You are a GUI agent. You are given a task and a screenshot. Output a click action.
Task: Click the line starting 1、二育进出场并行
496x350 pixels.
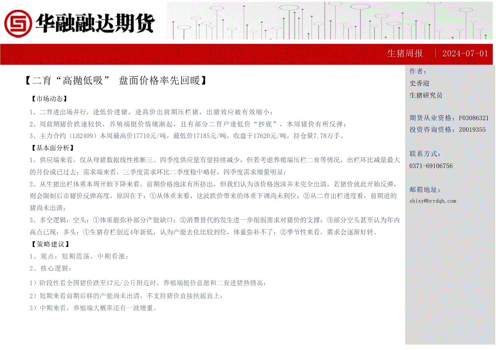pos(151,112)
